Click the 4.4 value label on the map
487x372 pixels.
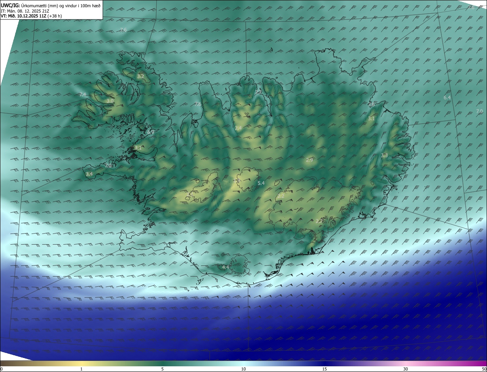pos(226,267)
